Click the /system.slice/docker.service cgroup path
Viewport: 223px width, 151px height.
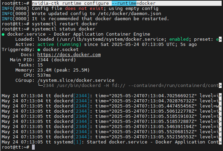pos(76,80)
